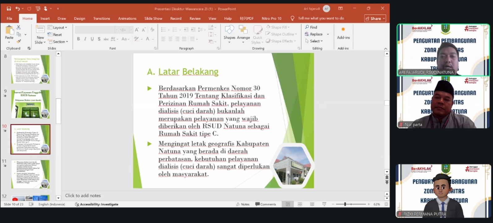Toggle Italic formatting

click(x=85, y=39)
